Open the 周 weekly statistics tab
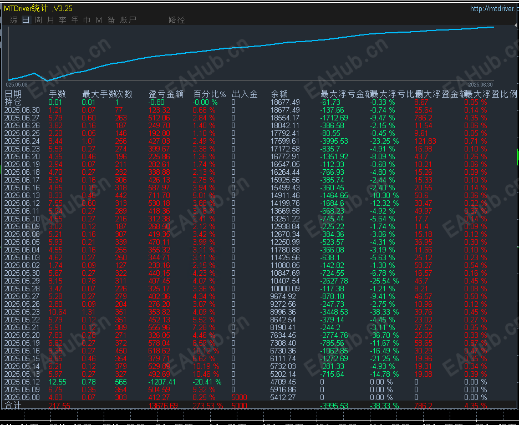 point(38,20)
